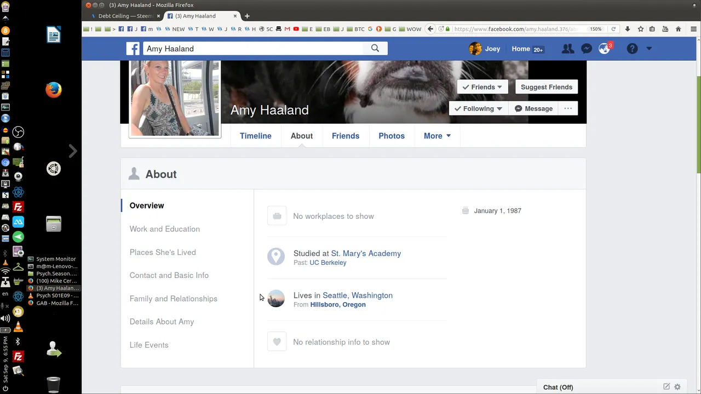This screenshot has width=701, height=394.
Task: Open the Ubuntu logo desktop icon
Action: [x=53, y=169]
